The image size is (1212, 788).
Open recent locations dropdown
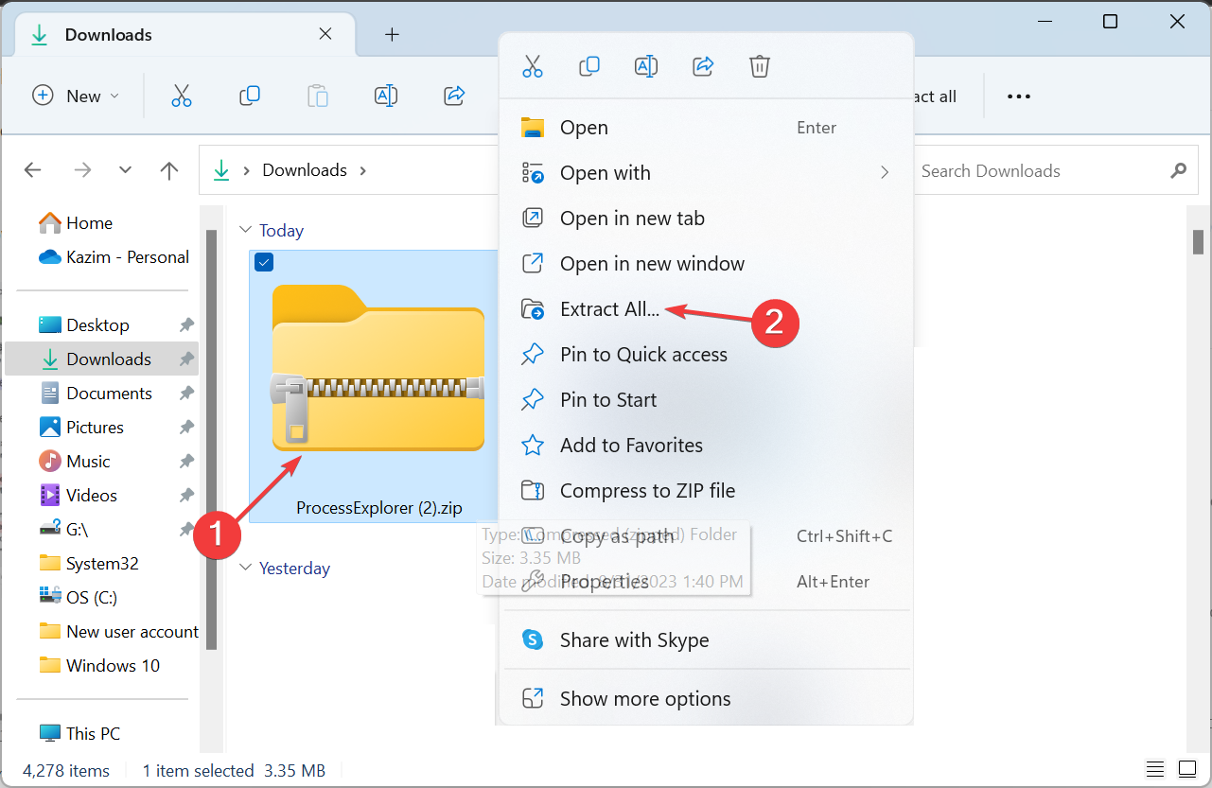coord(125,170)
